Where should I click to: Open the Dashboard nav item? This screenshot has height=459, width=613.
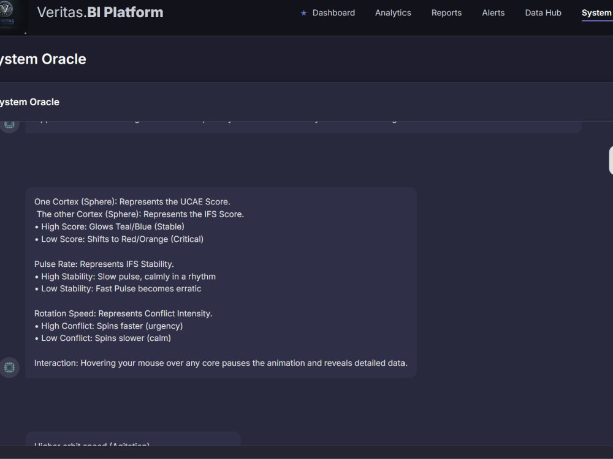[333, 13]
